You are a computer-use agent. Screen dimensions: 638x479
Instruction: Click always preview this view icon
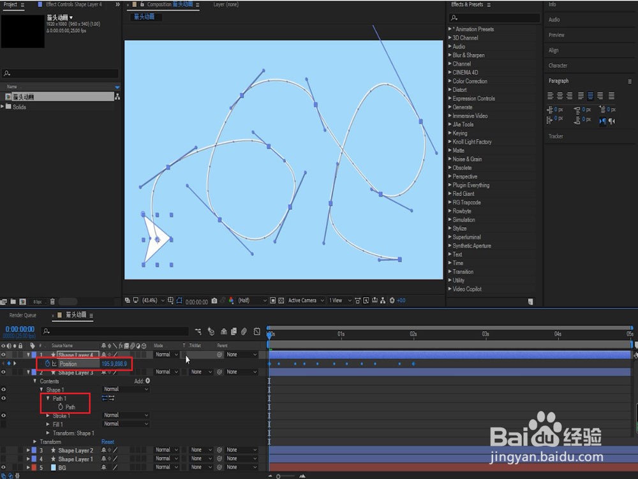click(x=128, y=300)
